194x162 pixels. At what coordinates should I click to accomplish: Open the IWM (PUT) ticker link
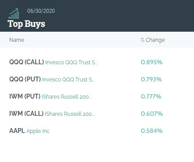[x=25, y=96]
